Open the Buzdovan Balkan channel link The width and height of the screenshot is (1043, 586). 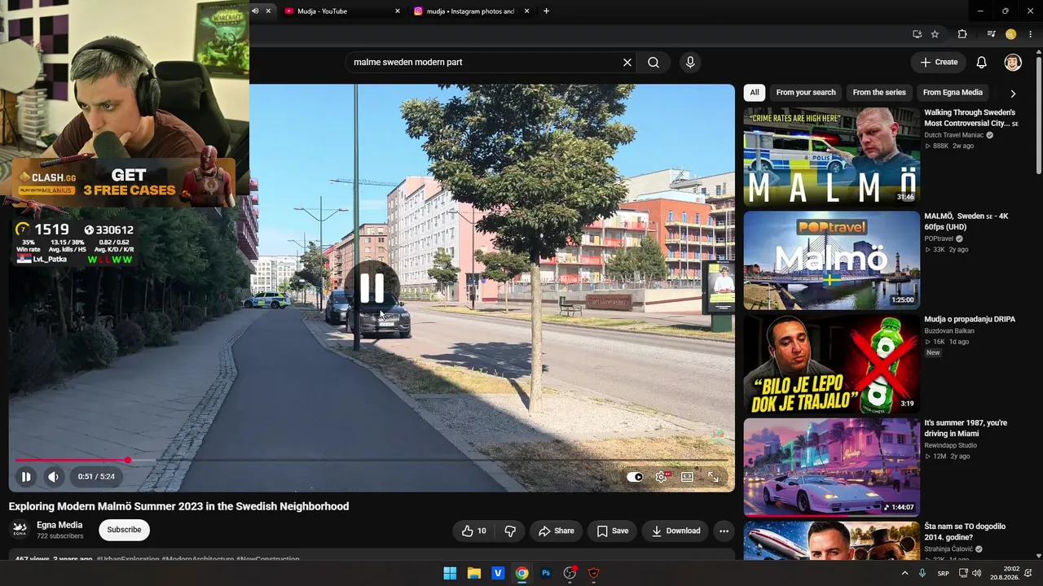(949, 331)
